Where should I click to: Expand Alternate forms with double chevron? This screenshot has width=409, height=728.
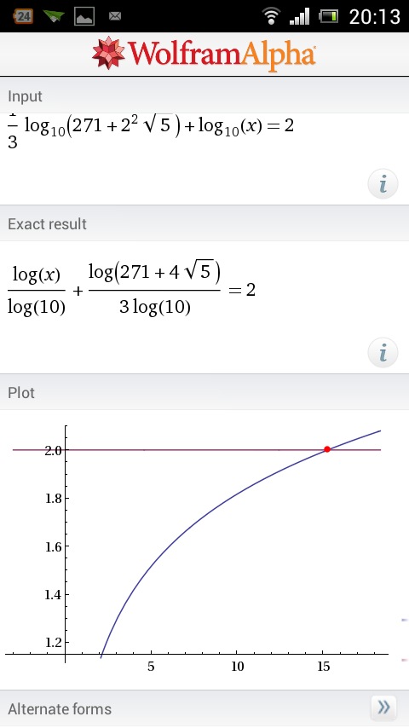point(383,707)
